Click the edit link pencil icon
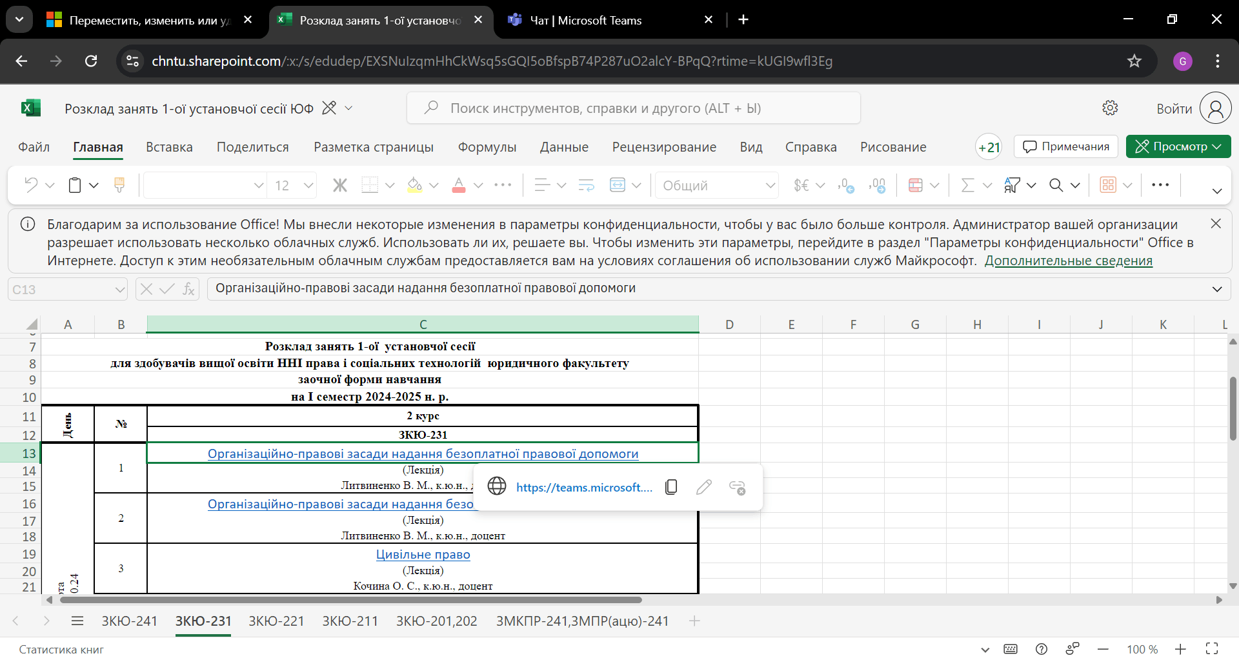 [704, 487]
